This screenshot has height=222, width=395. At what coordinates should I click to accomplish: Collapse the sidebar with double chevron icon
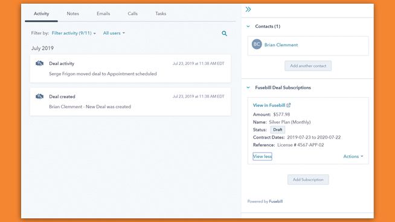248,10
